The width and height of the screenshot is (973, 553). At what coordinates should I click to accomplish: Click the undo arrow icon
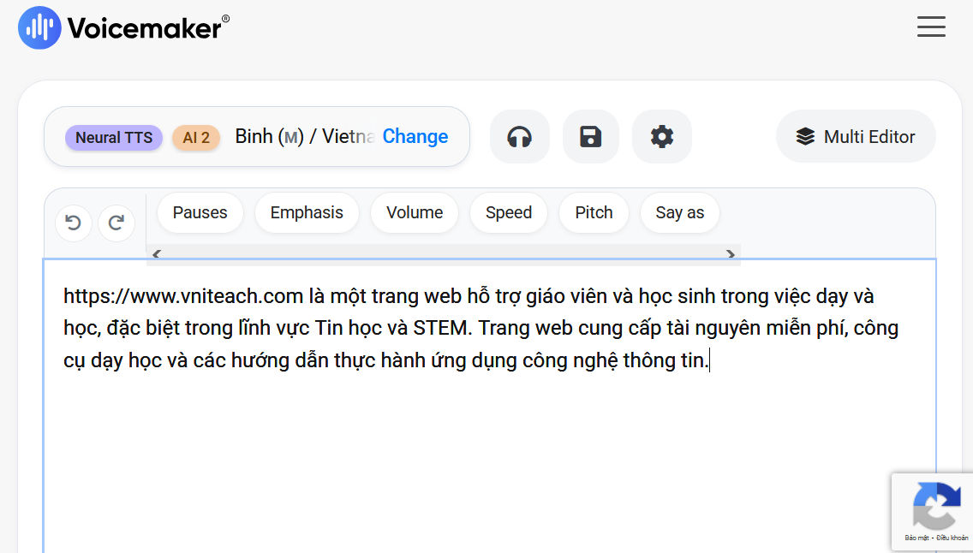(73, 223)
